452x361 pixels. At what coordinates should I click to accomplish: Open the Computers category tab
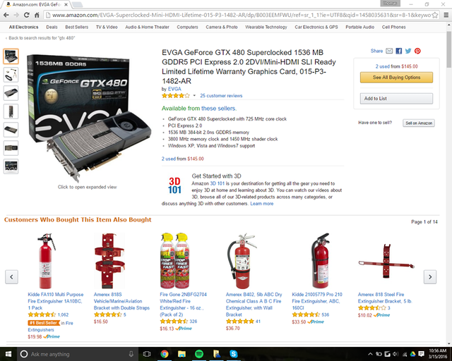[x=187, y=27]
